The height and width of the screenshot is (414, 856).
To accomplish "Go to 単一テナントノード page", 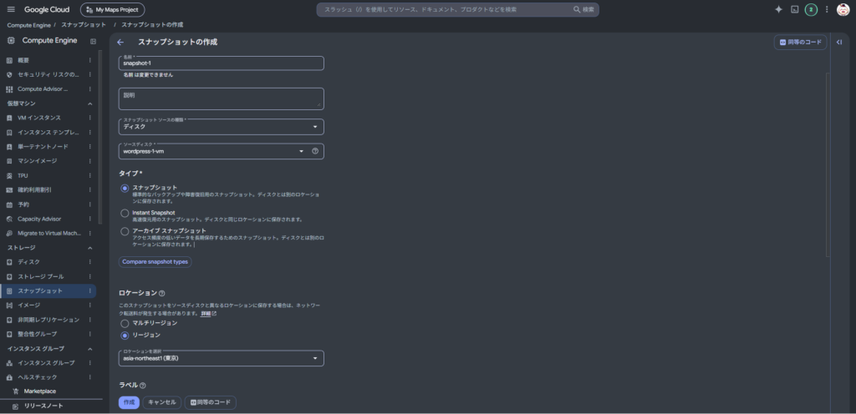I will click(x=44, y=147).
